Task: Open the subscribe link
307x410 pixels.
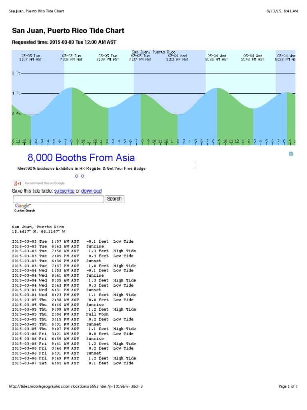Action: point(64,191)
